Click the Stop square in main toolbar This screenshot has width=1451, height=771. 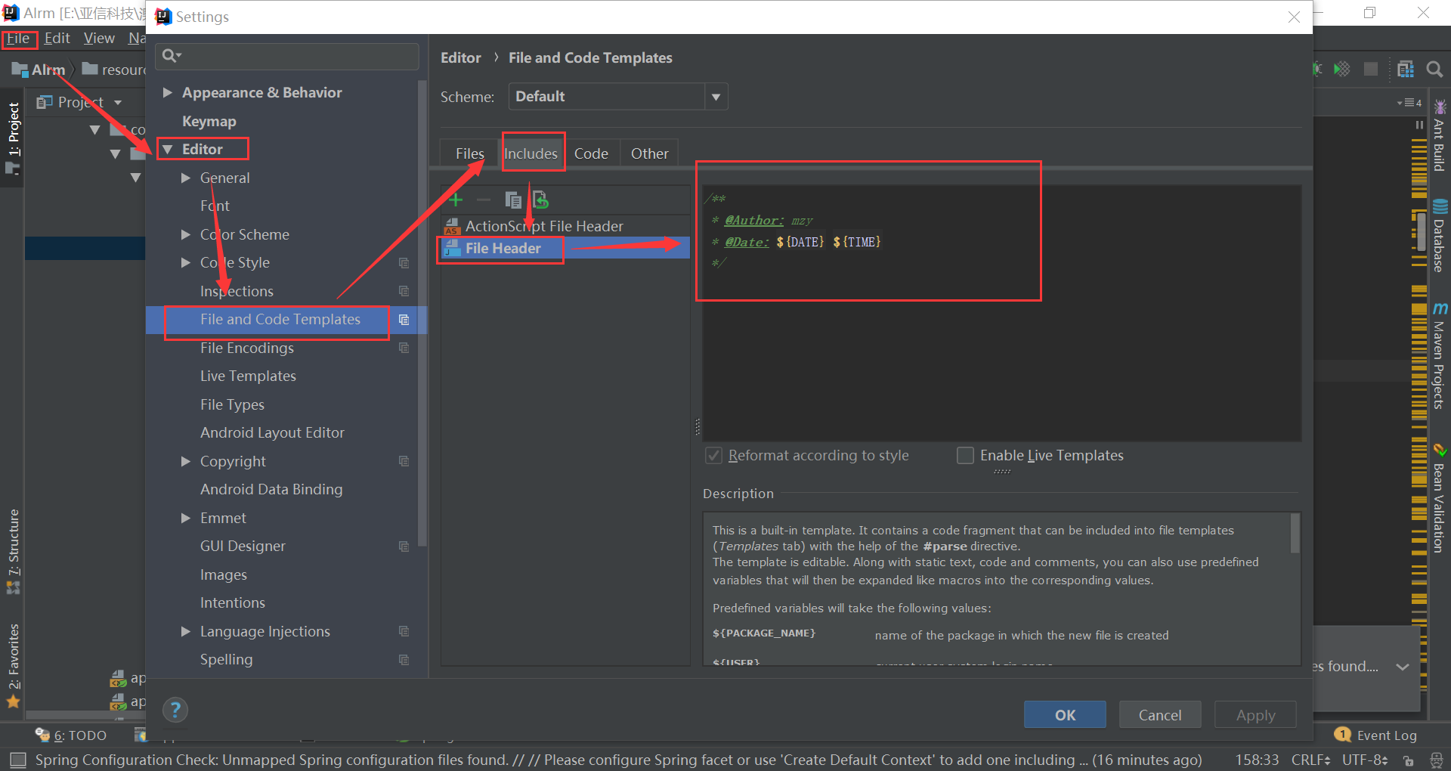[x=1371, y=70]
